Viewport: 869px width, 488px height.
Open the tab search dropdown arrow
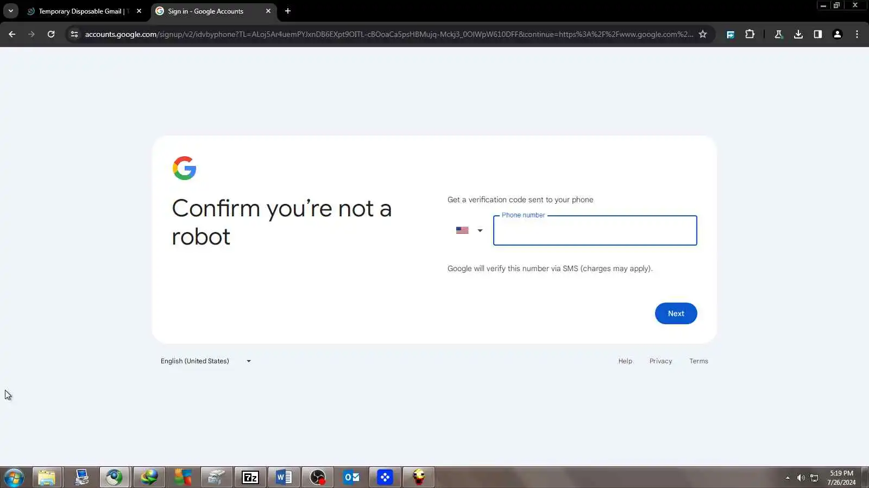(10, 11)
